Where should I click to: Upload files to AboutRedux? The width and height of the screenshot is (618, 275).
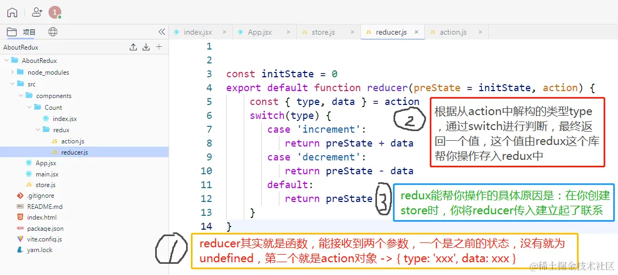tap(134, 47)
